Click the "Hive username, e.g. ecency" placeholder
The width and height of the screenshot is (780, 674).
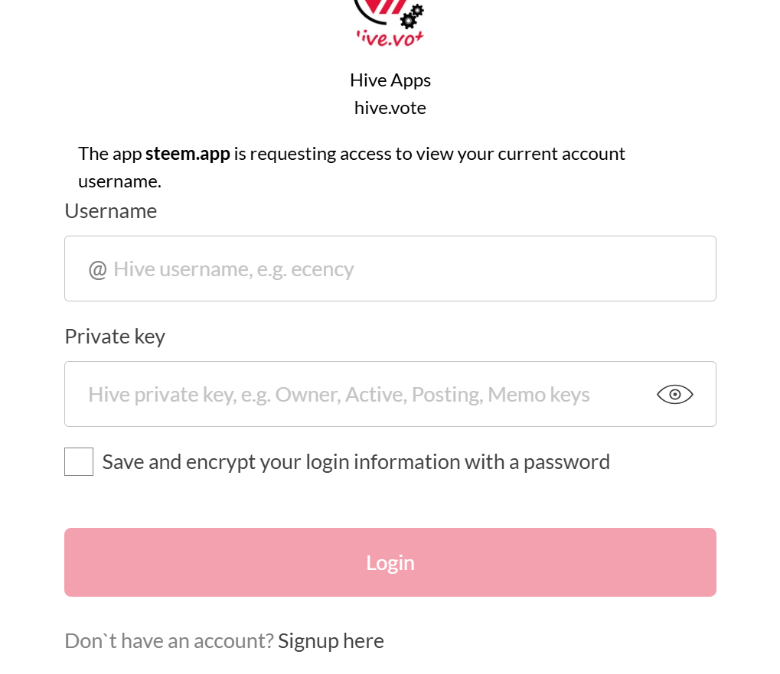[x=233, y=269]
